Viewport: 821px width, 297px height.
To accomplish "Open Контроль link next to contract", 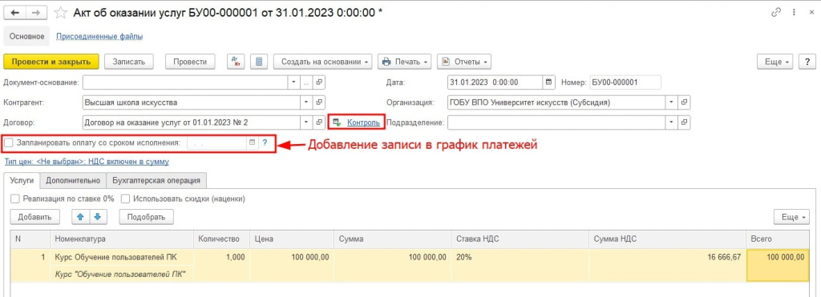I will (363, 122).
